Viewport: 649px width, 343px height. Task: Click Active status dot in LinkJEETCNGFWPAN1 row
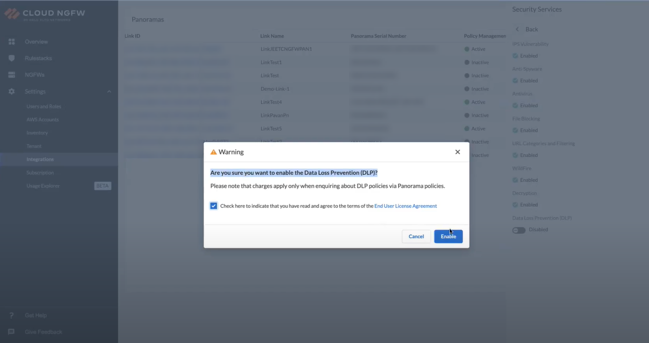tap(467, 49)
